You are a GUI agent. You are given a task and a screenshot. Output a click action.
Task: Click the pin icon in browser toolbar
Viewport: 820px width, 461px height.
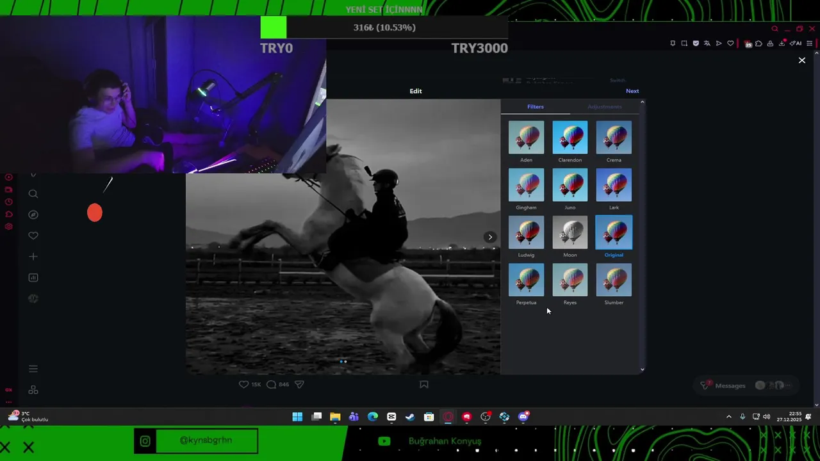[x=673, y=44]
